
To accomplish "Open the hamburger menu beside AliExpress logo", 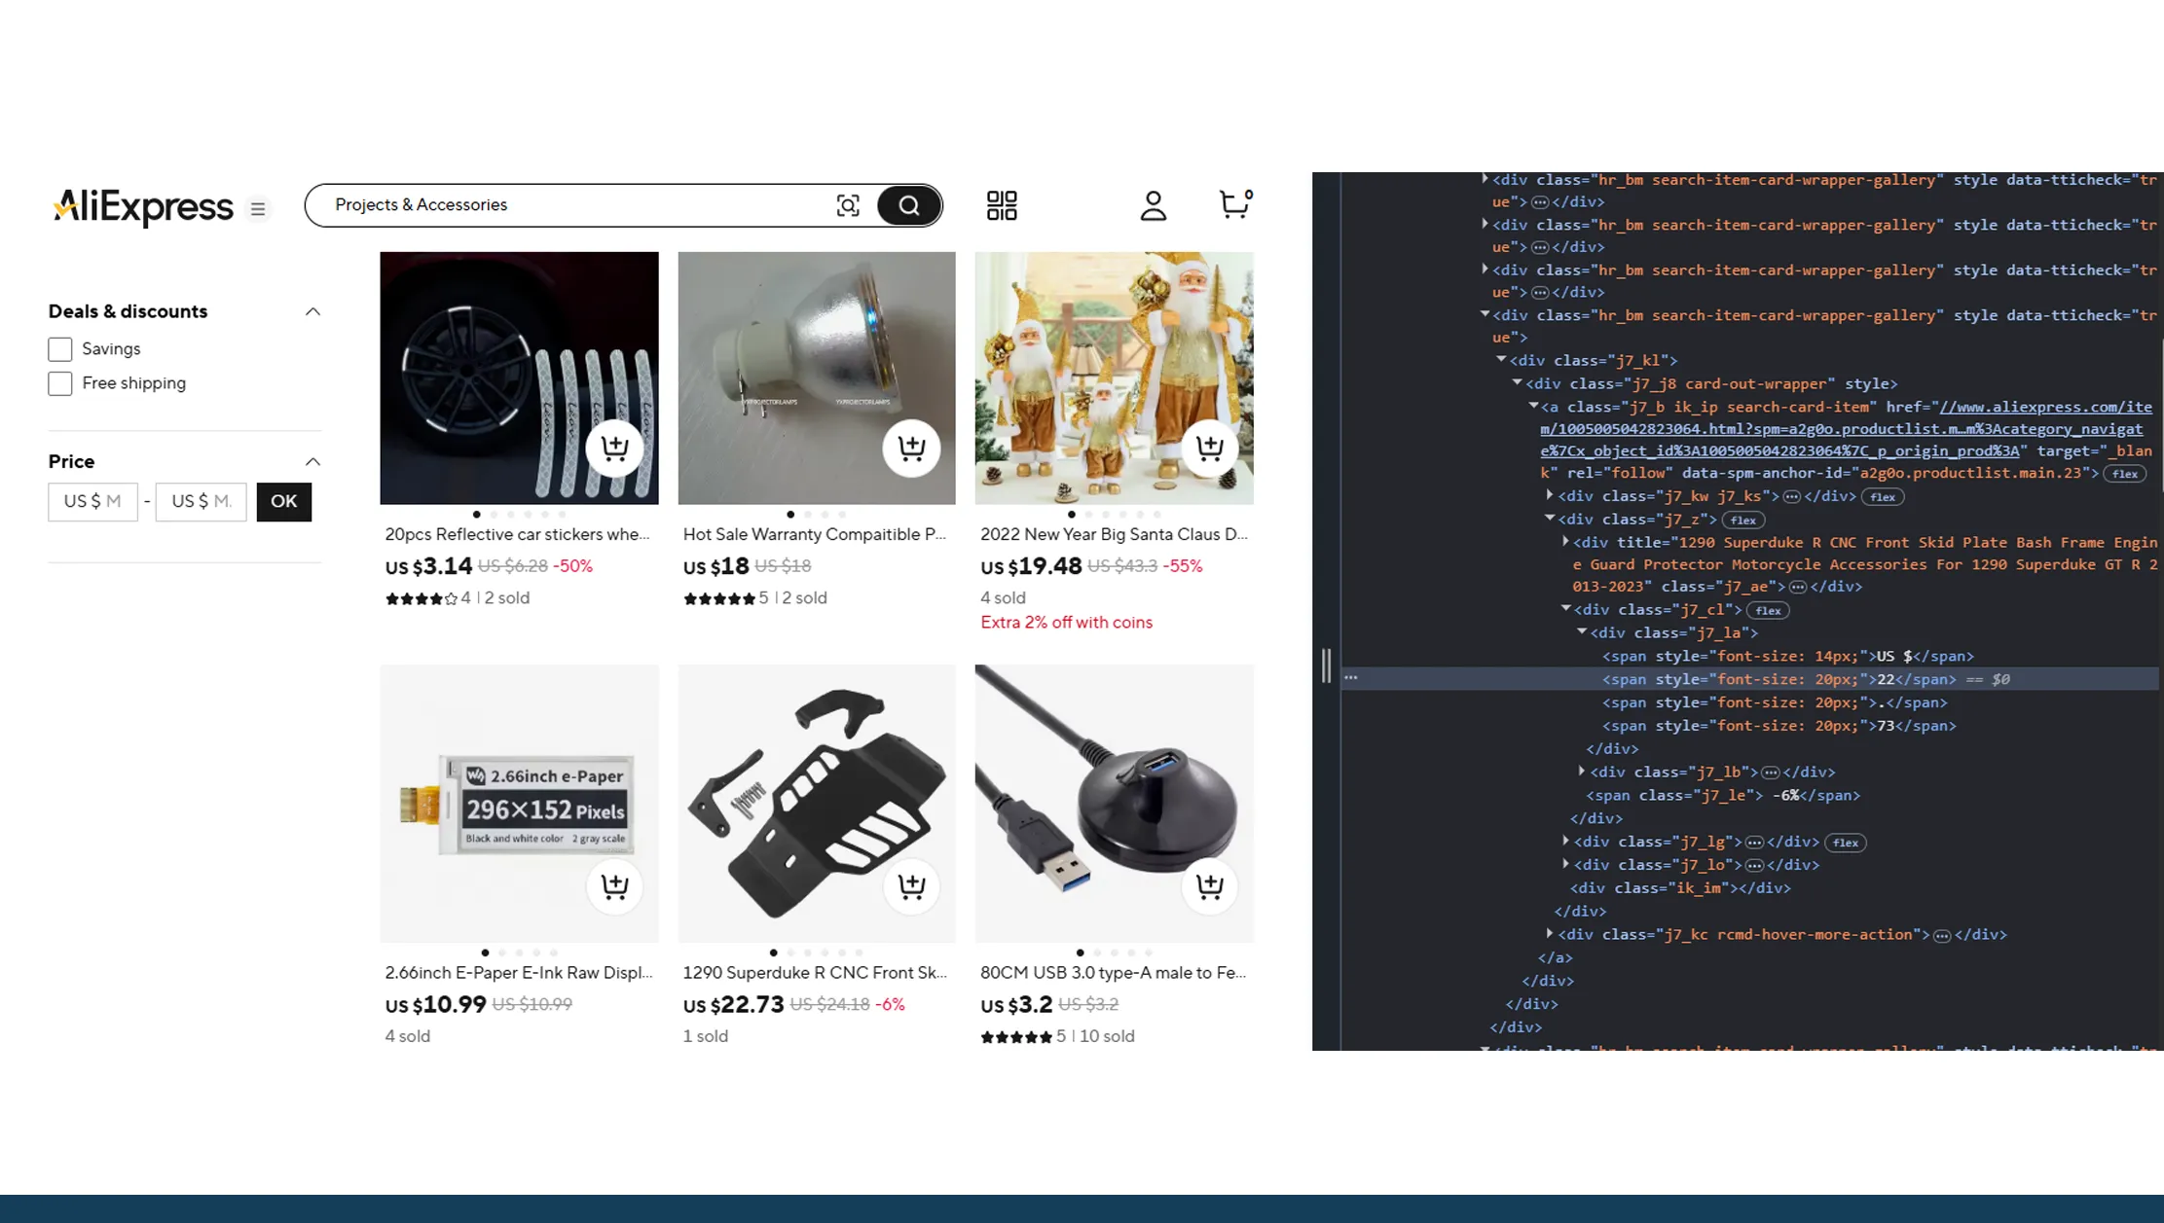I will tap(257, 208).
